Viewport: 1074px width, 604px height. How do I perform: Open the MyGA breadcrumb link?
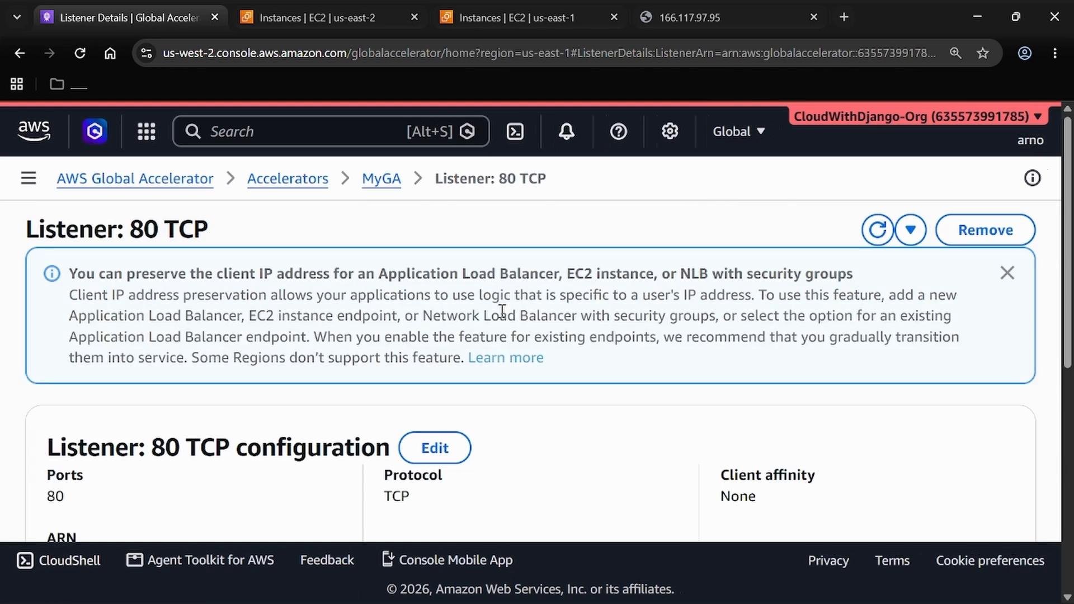pos(381,178)
